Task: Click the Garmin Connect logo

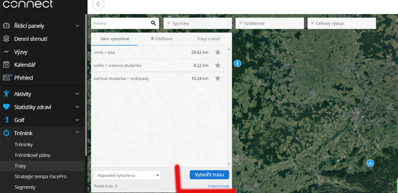Action: click(x=28, y=4)
